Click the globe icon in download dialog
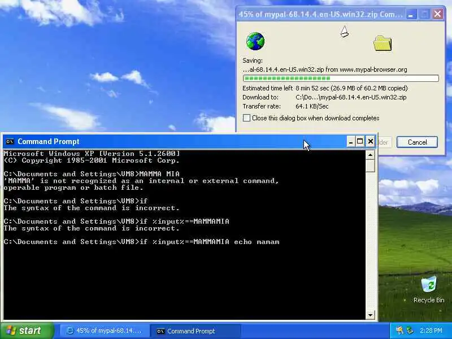The width and height of the screenshot is (452, 339). pyautogui.click(x=255, y=41)
